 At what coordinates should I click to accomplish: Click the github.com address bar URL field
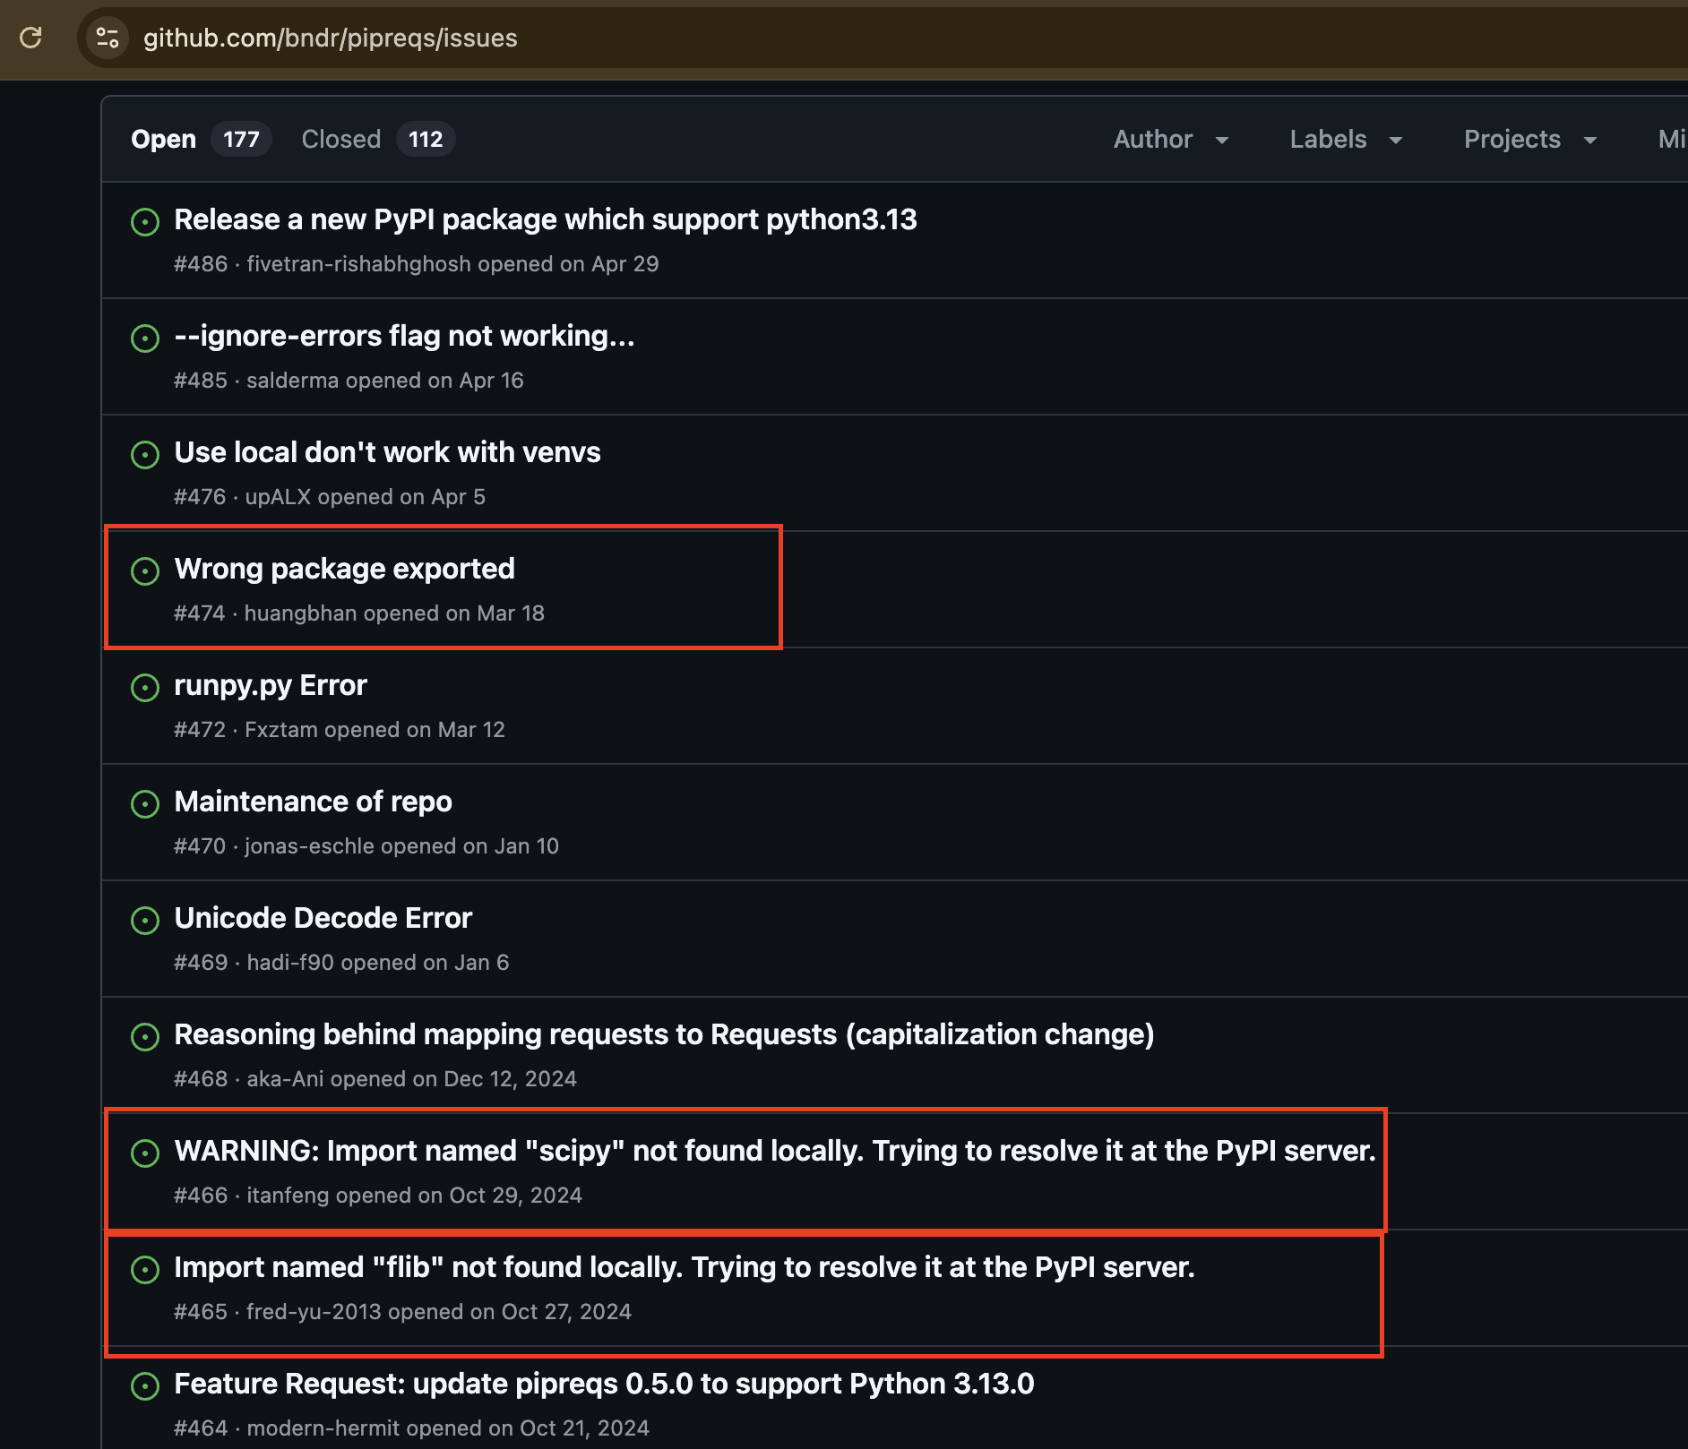[x=331, y=38]
